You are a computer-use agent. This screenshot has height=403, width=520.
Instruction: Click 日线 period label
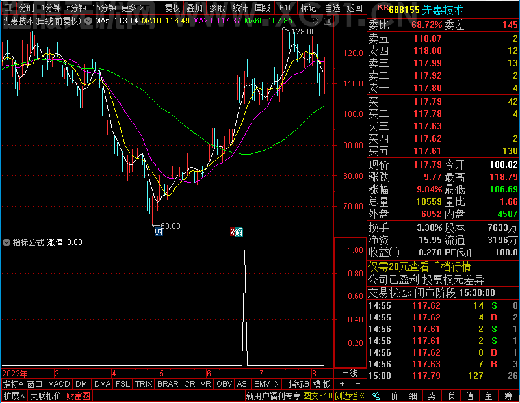pos(350,374)
